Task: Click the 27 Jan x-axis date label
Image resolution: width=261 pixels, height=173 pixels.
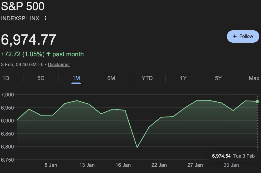Action: [x=195, y=165]
